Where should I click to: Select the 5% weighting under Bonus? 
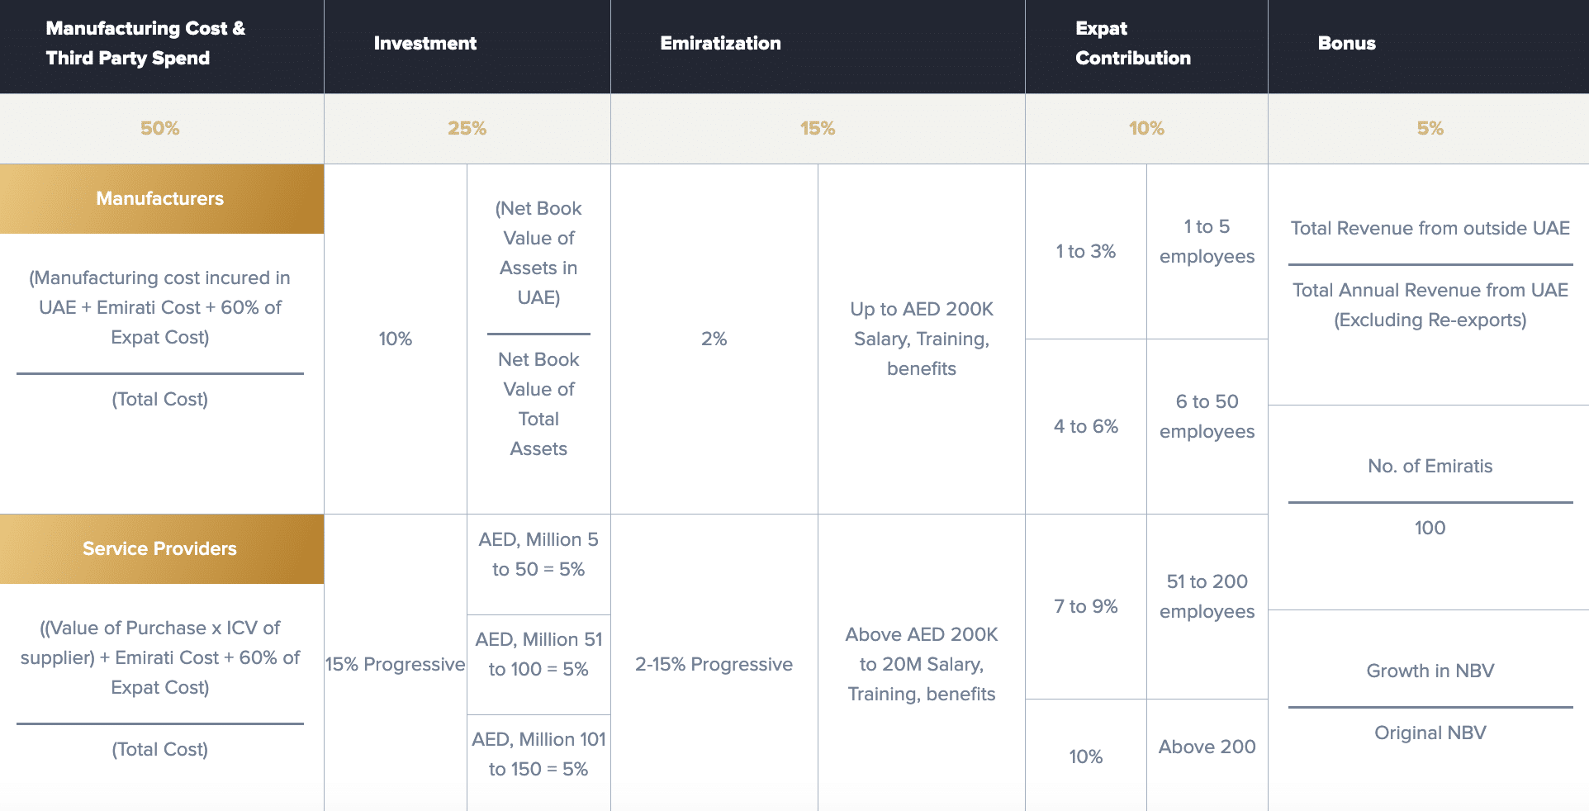click(1430, 128)
